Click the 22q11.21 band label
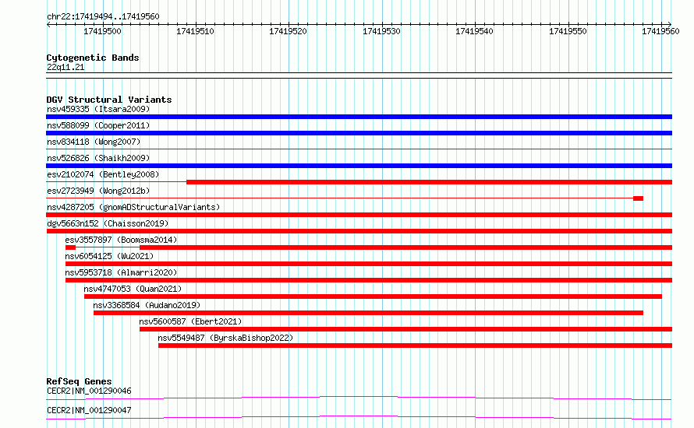The width and height of the screenshot is (694, 428). [66, 67]
